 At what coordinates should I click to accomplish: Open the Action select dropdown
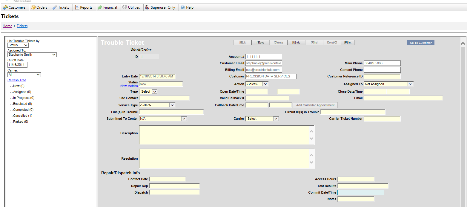(257, 84)
